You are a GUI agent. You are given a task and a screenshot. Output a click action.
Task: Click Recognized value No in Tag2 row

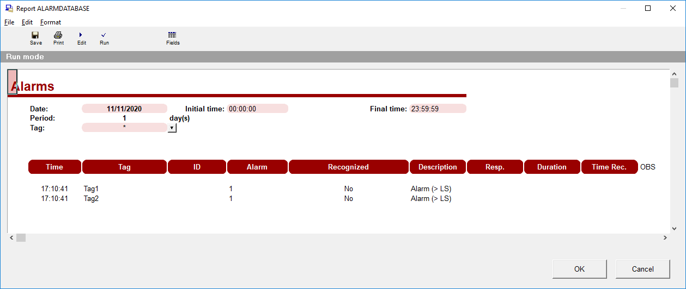point(348,198)
